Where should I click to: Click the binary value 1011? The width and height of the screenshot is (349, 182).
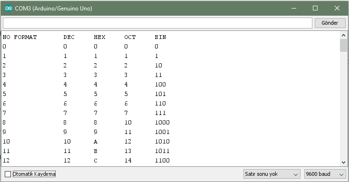coord(162,151)
